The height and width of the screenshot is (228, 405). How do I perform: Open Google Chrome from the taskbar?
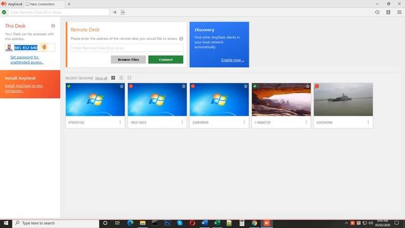(254, 223)
